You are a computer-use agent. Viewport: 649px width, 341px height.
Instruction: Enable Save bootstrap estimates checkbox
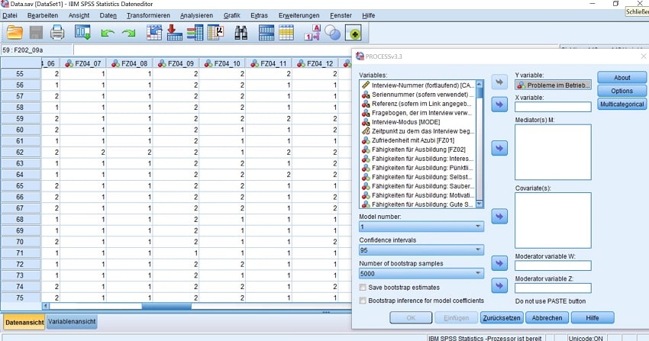(x=363, y=287)
